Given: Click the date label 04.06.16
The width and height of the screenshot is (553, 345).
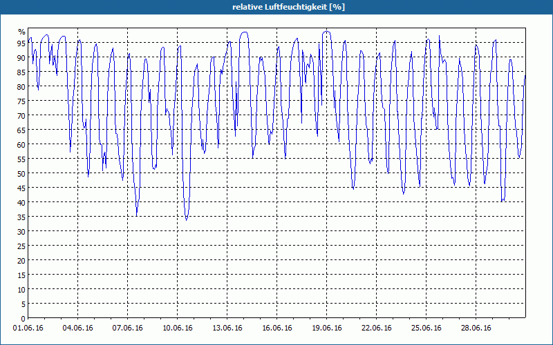Looking at the screenshot, I should click(78, 328).
